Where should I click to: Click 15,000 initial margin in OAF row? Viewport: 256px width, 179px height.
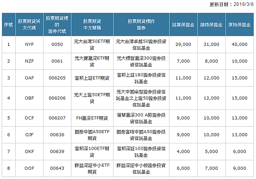tap(239, 78)
